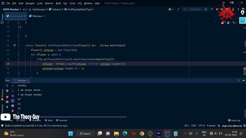Collapse the if-block fold marker on line 48
The height and width of the screenshot is (138, 246).
[x=18, y=59]
